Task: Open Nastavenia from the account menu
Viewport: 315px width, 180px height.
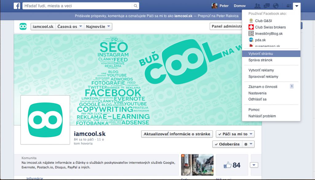Action: coord(271,93)
